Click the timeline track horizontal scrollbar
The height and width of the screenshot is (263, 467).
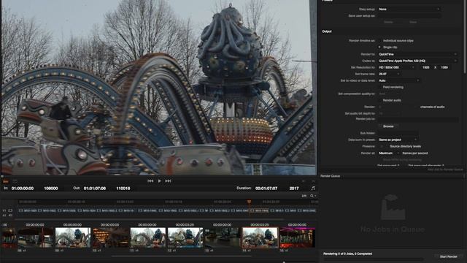pyautogui.click(x=150, y=219)
